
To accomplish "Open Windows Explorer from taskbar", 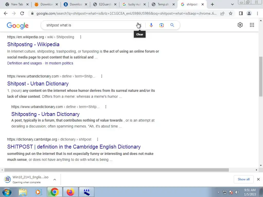I will click(23, 192).
